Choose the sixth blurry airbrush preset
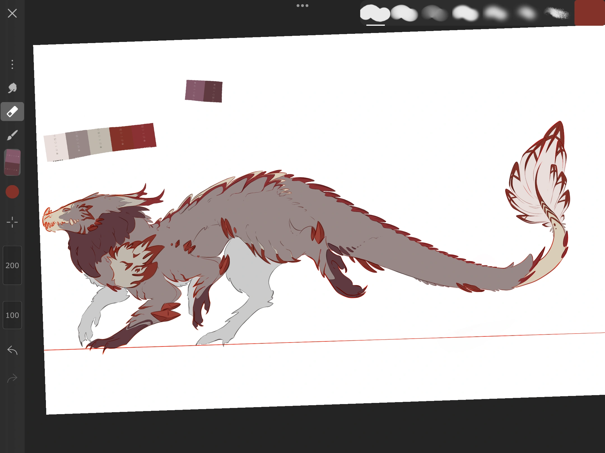 pos(526,13)
